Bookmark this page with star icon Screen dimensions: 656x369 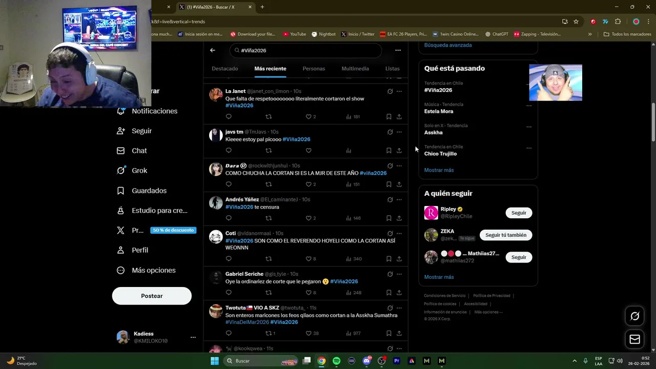pos(576,22)
